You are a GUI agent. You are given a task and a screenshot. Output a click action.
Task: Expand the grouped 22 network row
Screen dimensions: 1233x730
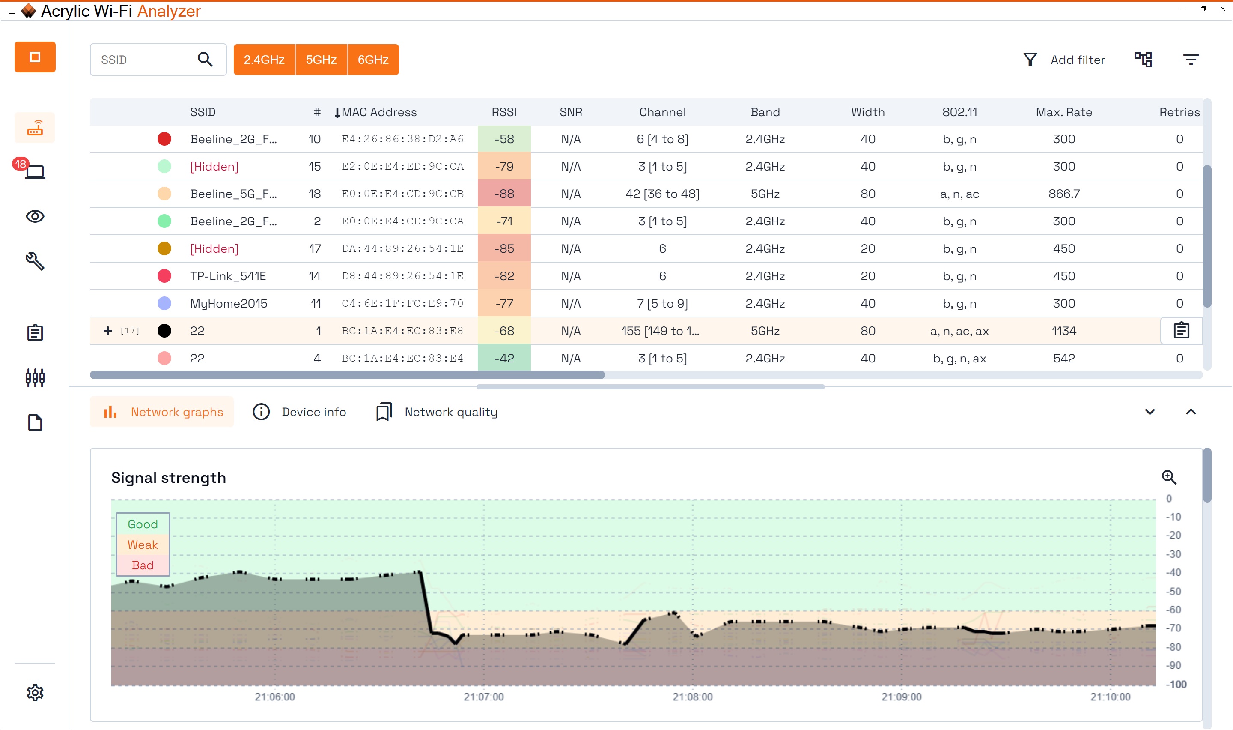click(107, 331)
